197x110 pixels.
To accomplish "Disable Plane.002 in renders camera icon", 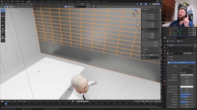I will click(x=195, y=35).
